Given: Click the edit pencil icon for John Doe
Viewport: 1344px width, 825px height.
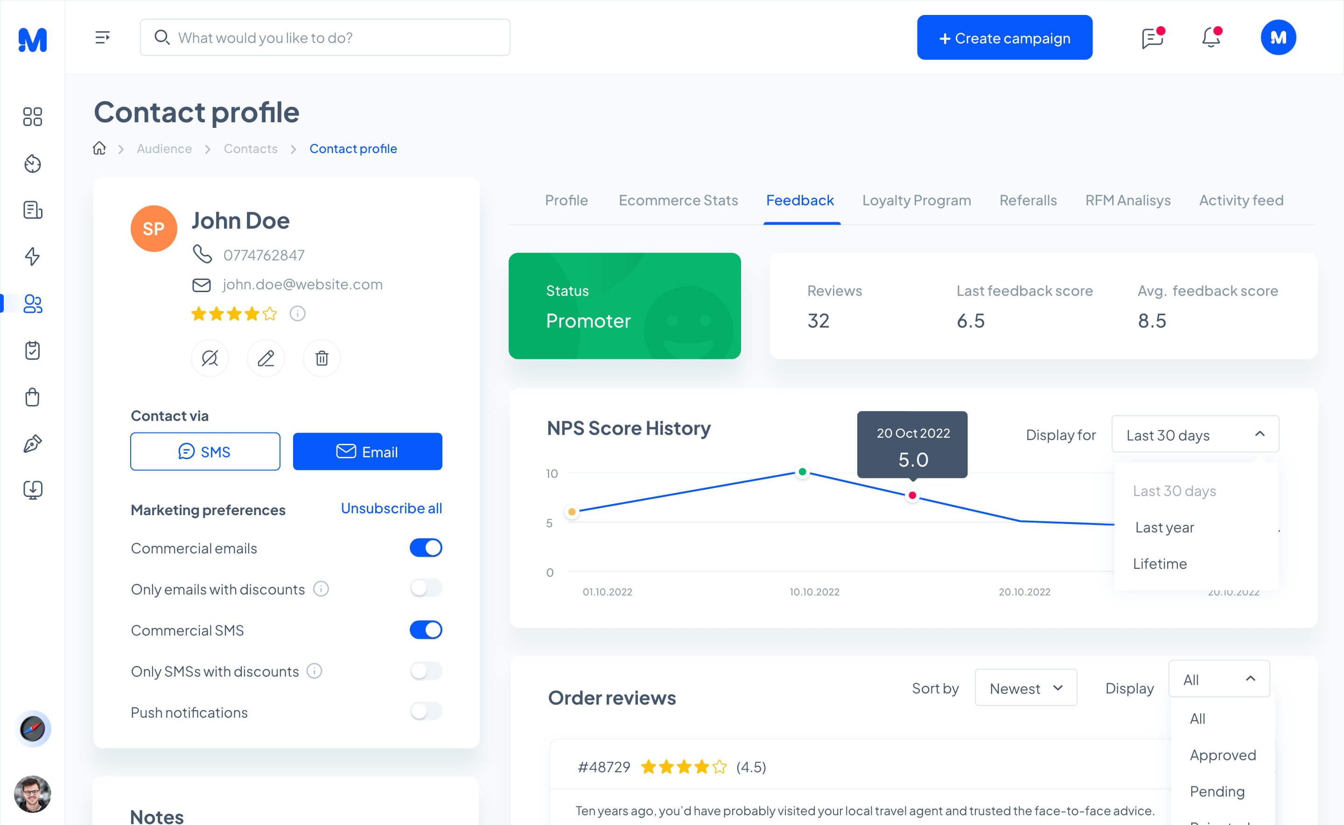Looking at the screenshot, I should tap(266, 358).
